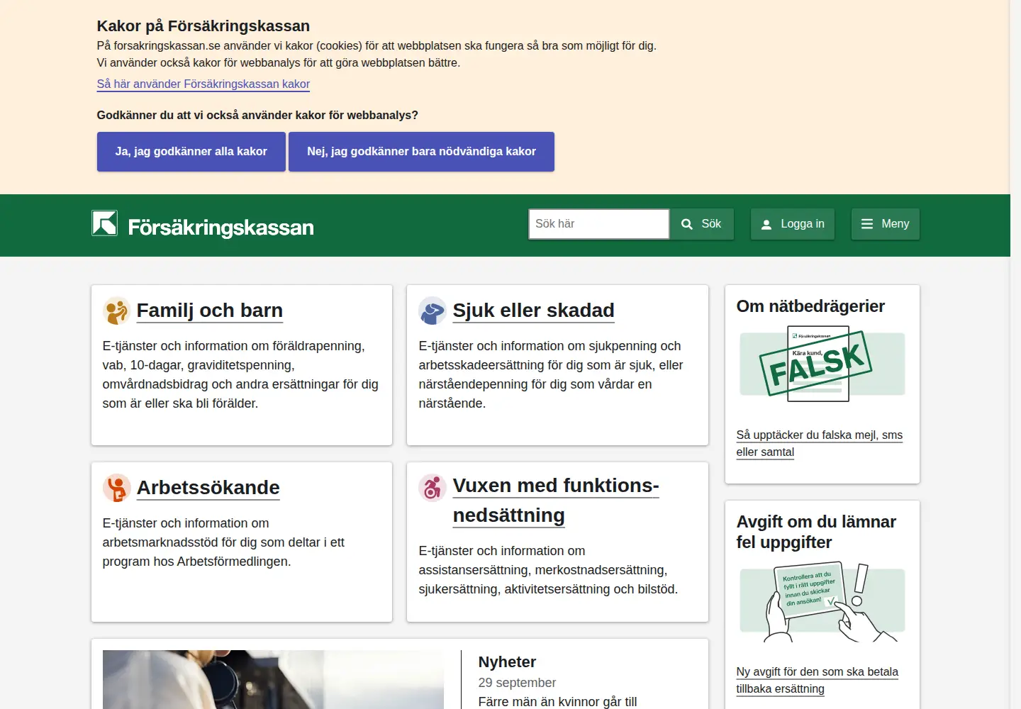Click the wheelchair icon for Vuxen med funktionsnedsättning
1021x709 pixels.
coord(433,488)
